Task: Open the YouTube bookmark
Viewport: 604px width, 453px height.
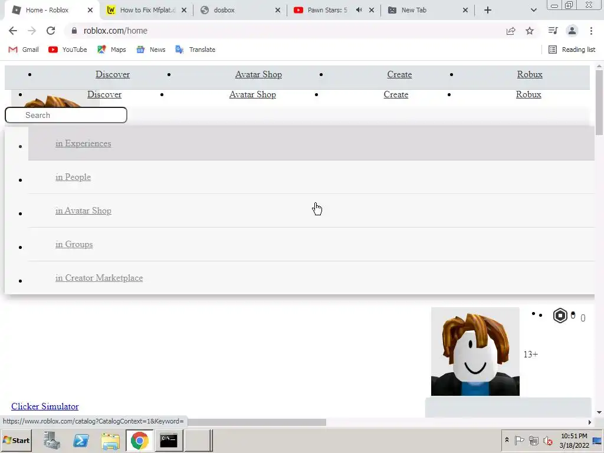Action: click(x=68, y=50)
